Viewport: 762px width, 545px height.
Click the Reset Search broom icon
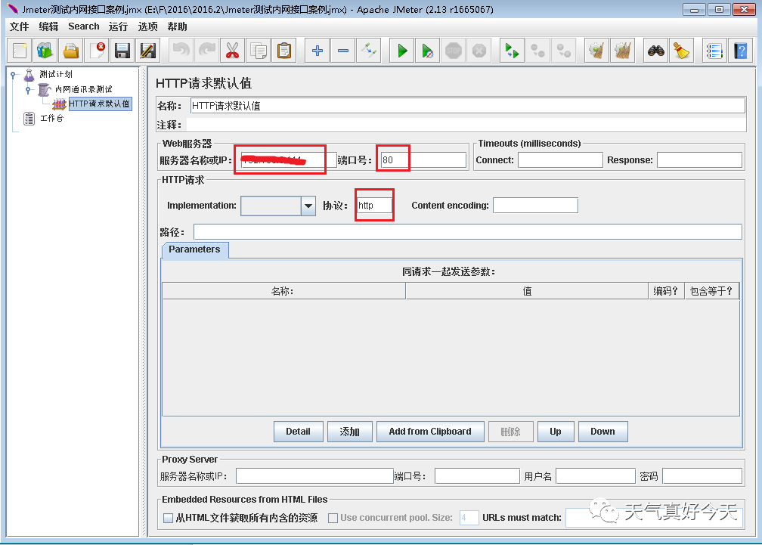(x=682, y=51)
